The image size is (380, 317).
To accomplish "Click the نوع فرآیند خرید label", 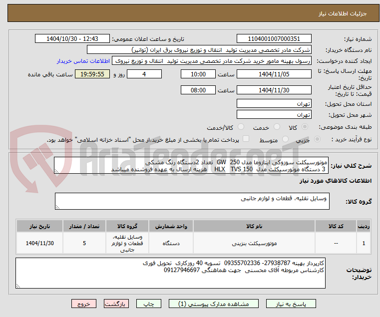I will point(352,139).
